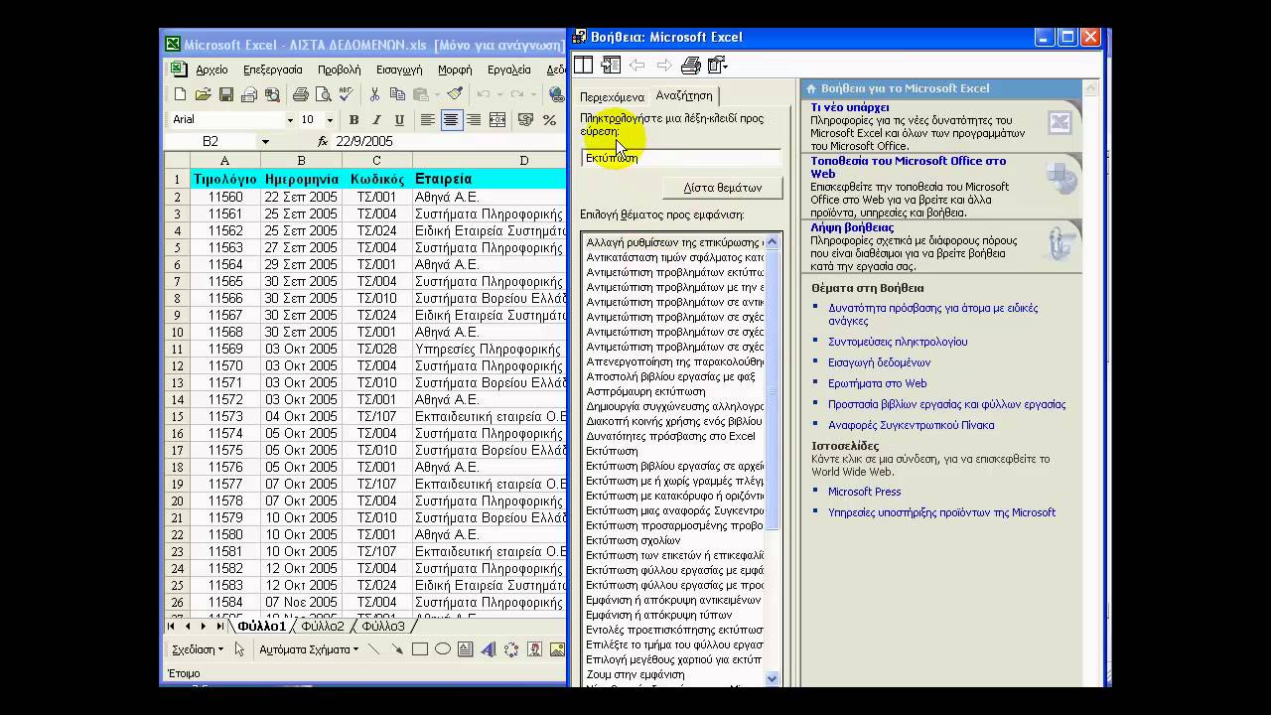Switch to Φύλλο3 sheet tab
The width and height of the screenshot is (1271, 715).
click(383, 627)
